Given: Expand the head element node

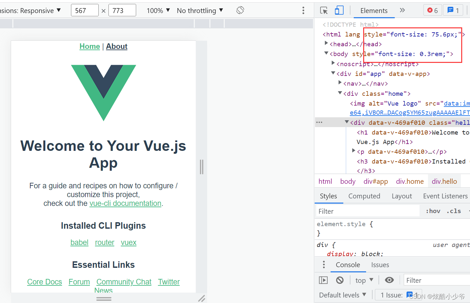Looking at the screenshot, I should click(x=326, y=43).
